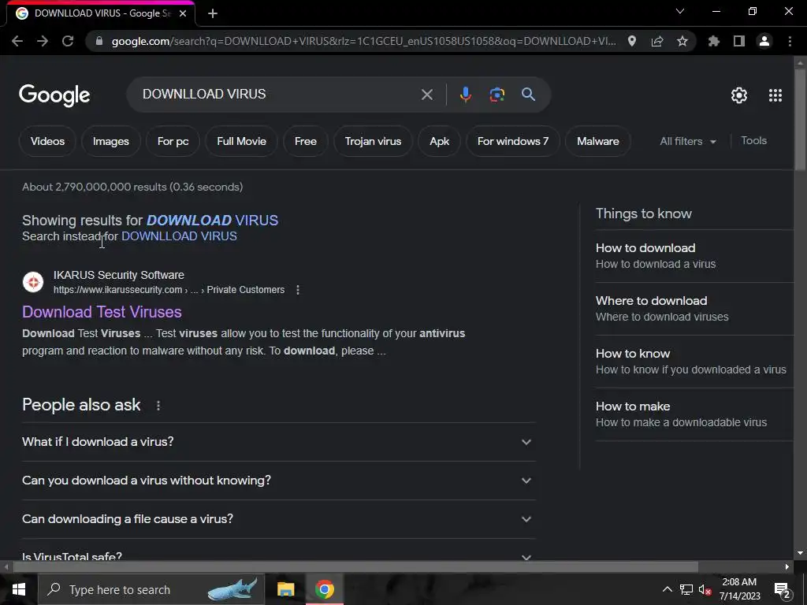The image size is (807, 605).
Task: Reload the current Google page
Action: pos(68,41)
